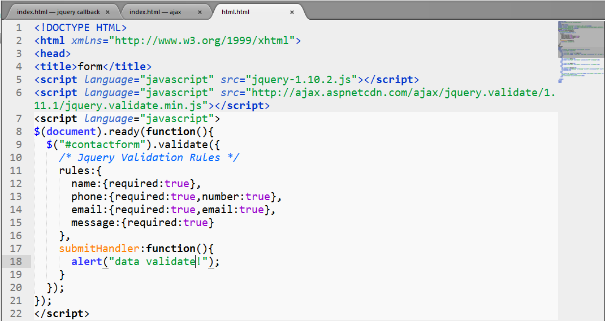Click the minimap code overview
605x321 pixels.
pos(581,52)
